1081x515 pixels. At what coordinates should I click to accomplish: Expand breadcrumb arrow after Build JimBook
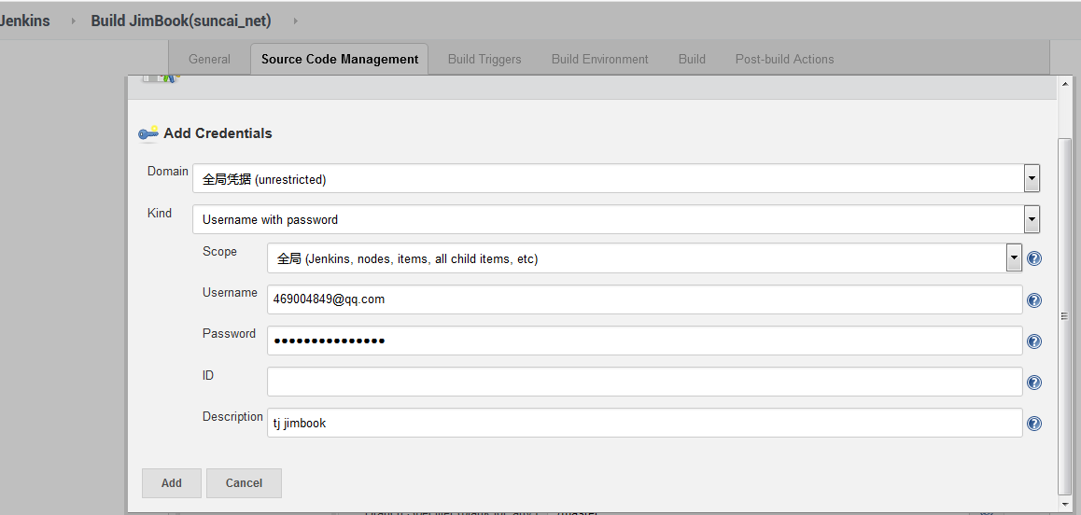pos(295,21)
